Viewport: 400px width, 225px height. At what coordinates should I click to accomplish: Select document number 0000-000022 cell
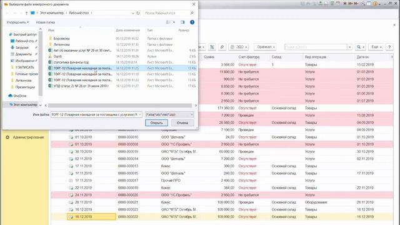(x=128, y=217)
